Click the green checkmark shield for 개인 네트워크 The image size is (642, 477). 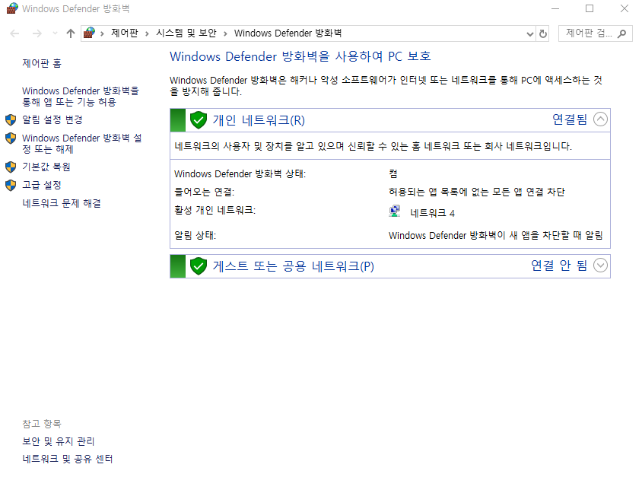[x=198, y=119]
